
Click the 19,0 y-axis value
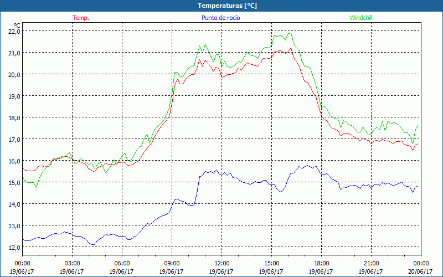[13, 96]
